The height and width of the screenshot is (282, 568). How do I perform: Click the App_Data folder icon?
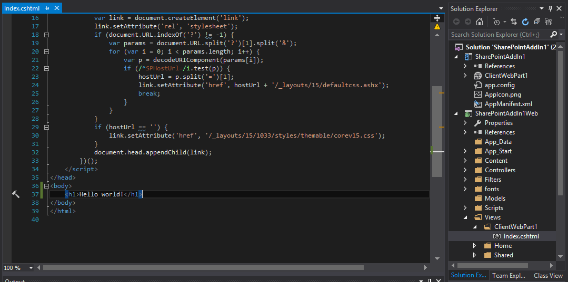click(x=478, y=142)
